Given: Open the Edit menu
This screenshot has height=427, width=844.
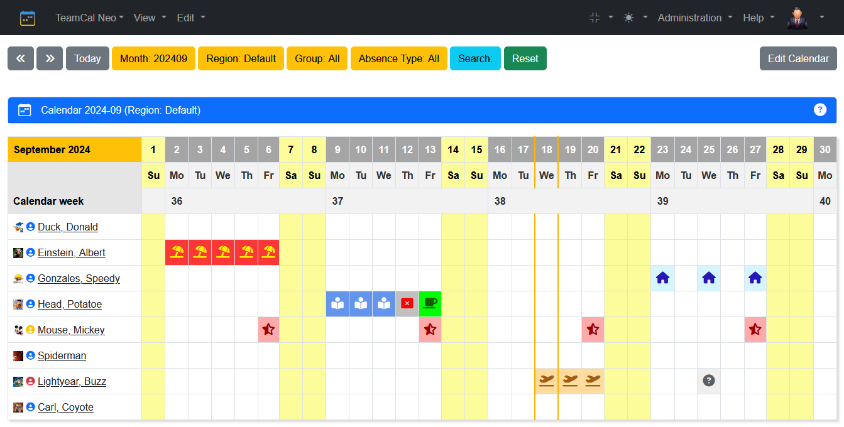Looking at the screenshot, I should pos(191,18).
